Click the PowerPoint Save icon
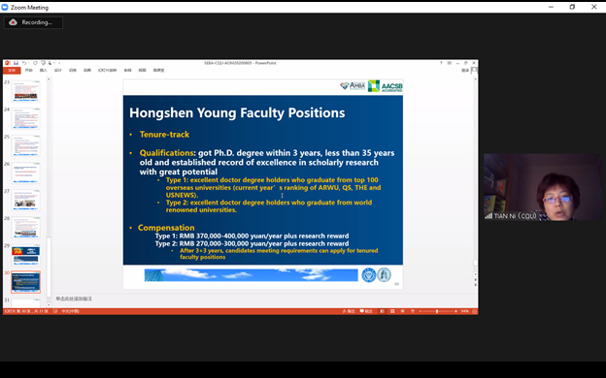606x378 pixels. (16, 63)
